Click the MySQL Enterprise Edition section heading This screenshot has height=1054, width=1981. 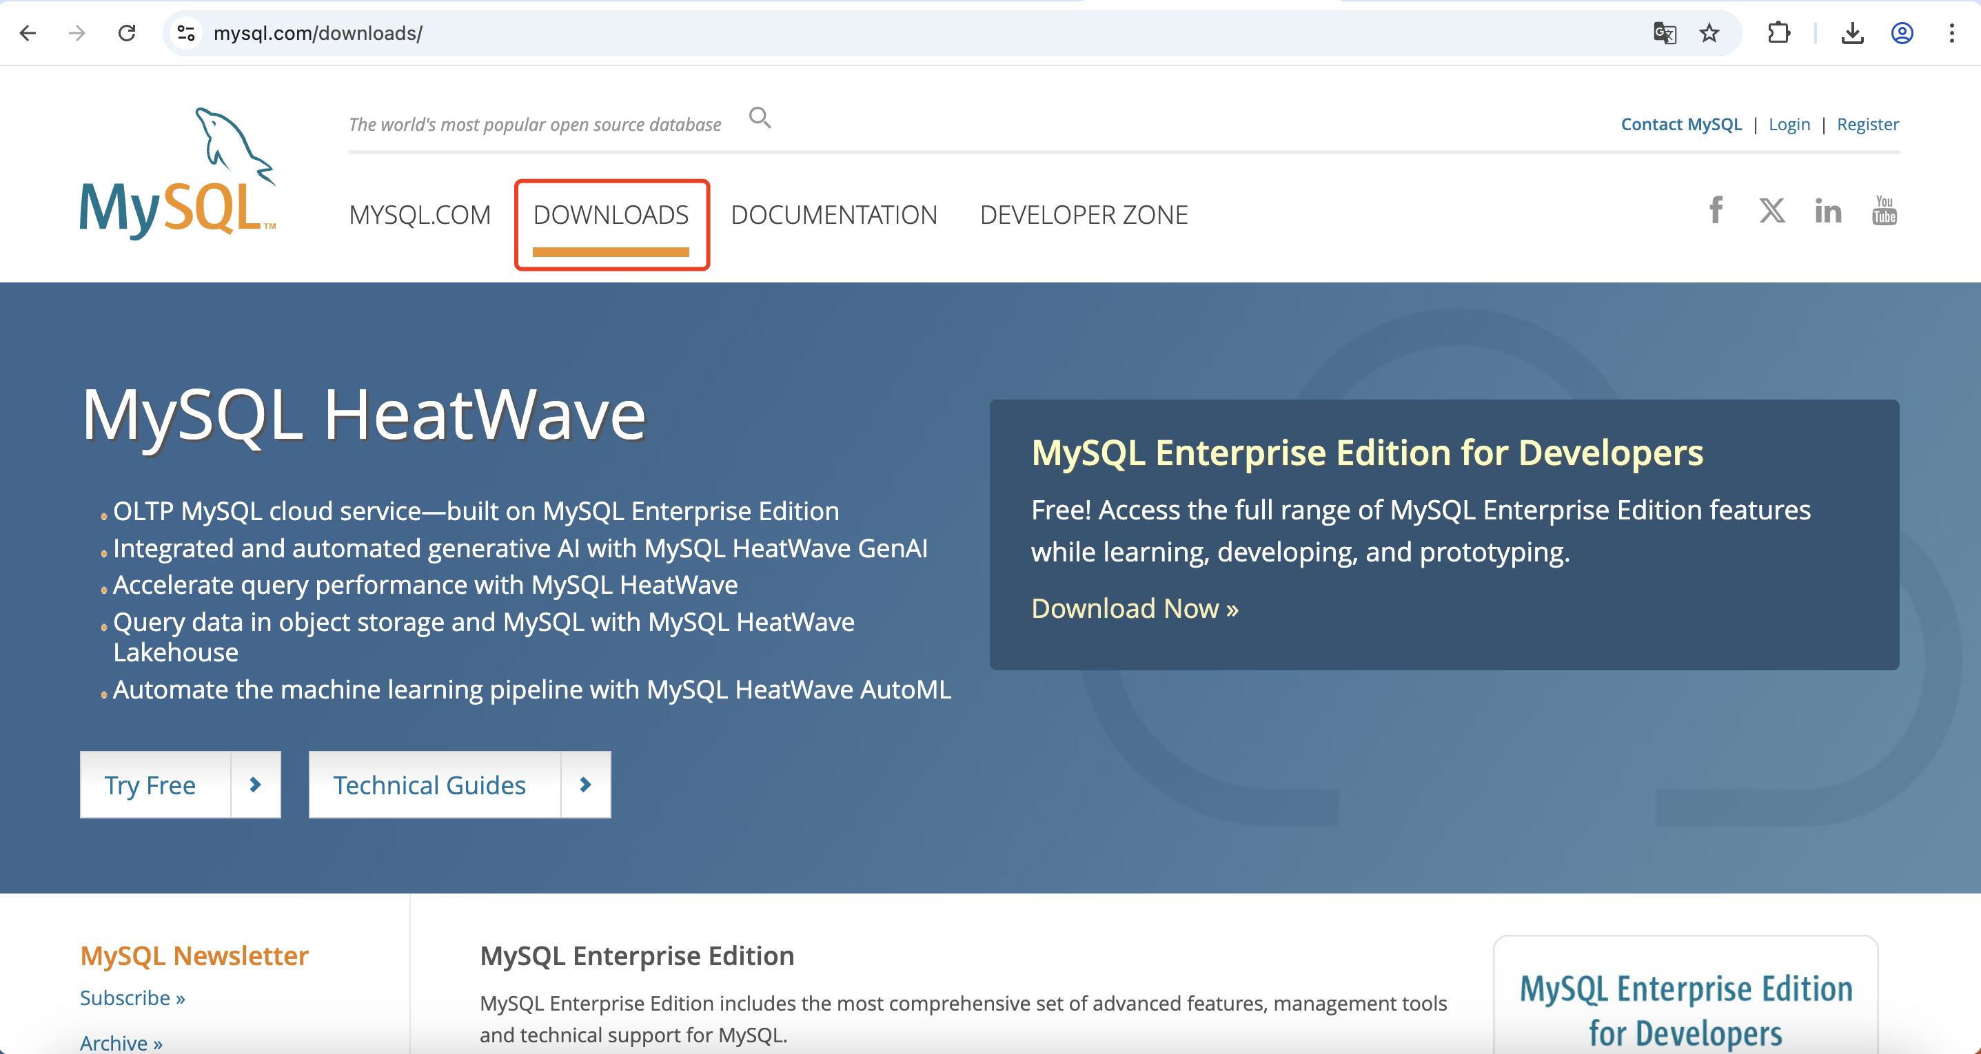637,955
